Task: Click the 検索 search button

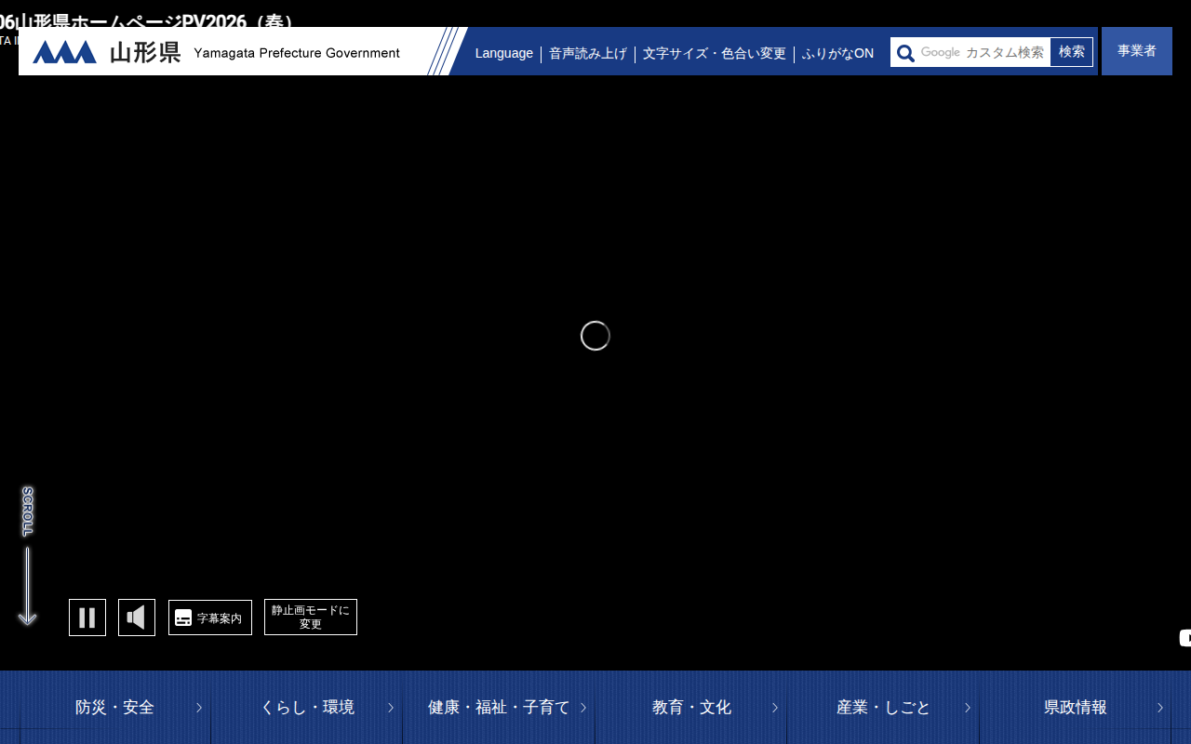Action: click(x=1072, y=52)
